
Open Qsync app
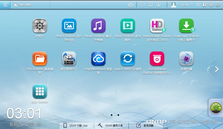(x=128, y=59)
